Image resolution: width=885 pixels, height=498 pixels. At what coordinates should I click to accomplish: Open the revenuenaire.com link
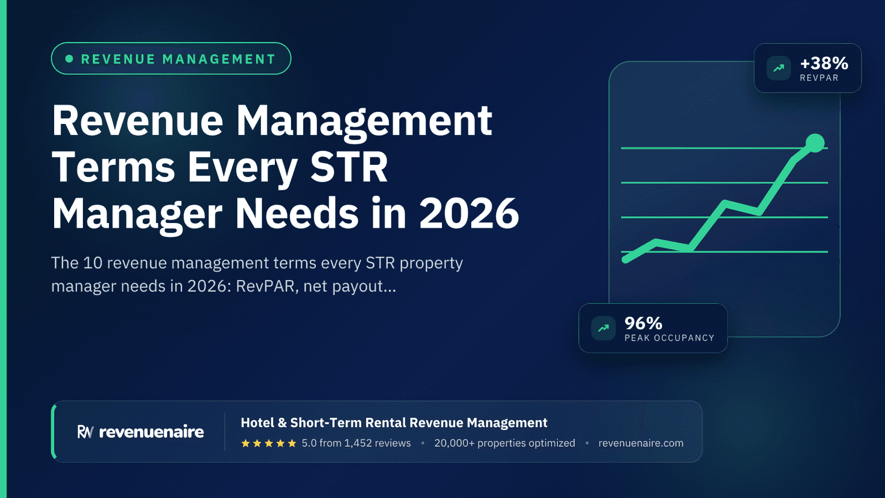tap(641, 443)
